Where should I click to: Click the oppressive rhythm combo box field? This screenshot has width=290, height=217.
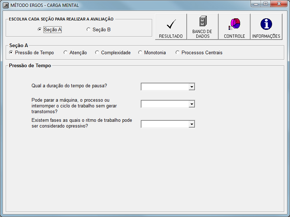168,124
